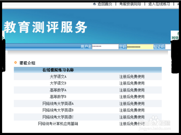Open the 进入在线练习 link
Screen dimensions: 181x135
point(159,4)
